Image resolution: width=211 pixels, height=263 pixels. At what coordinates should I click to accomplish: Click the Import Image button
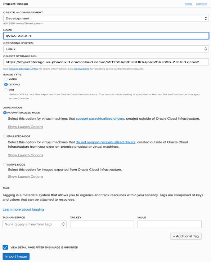tap(16, 257)
